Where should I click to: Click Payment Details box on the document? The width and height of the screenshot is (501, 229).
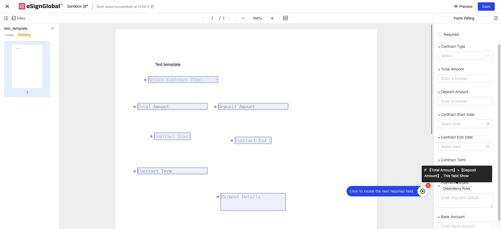(x=253, y=202)
